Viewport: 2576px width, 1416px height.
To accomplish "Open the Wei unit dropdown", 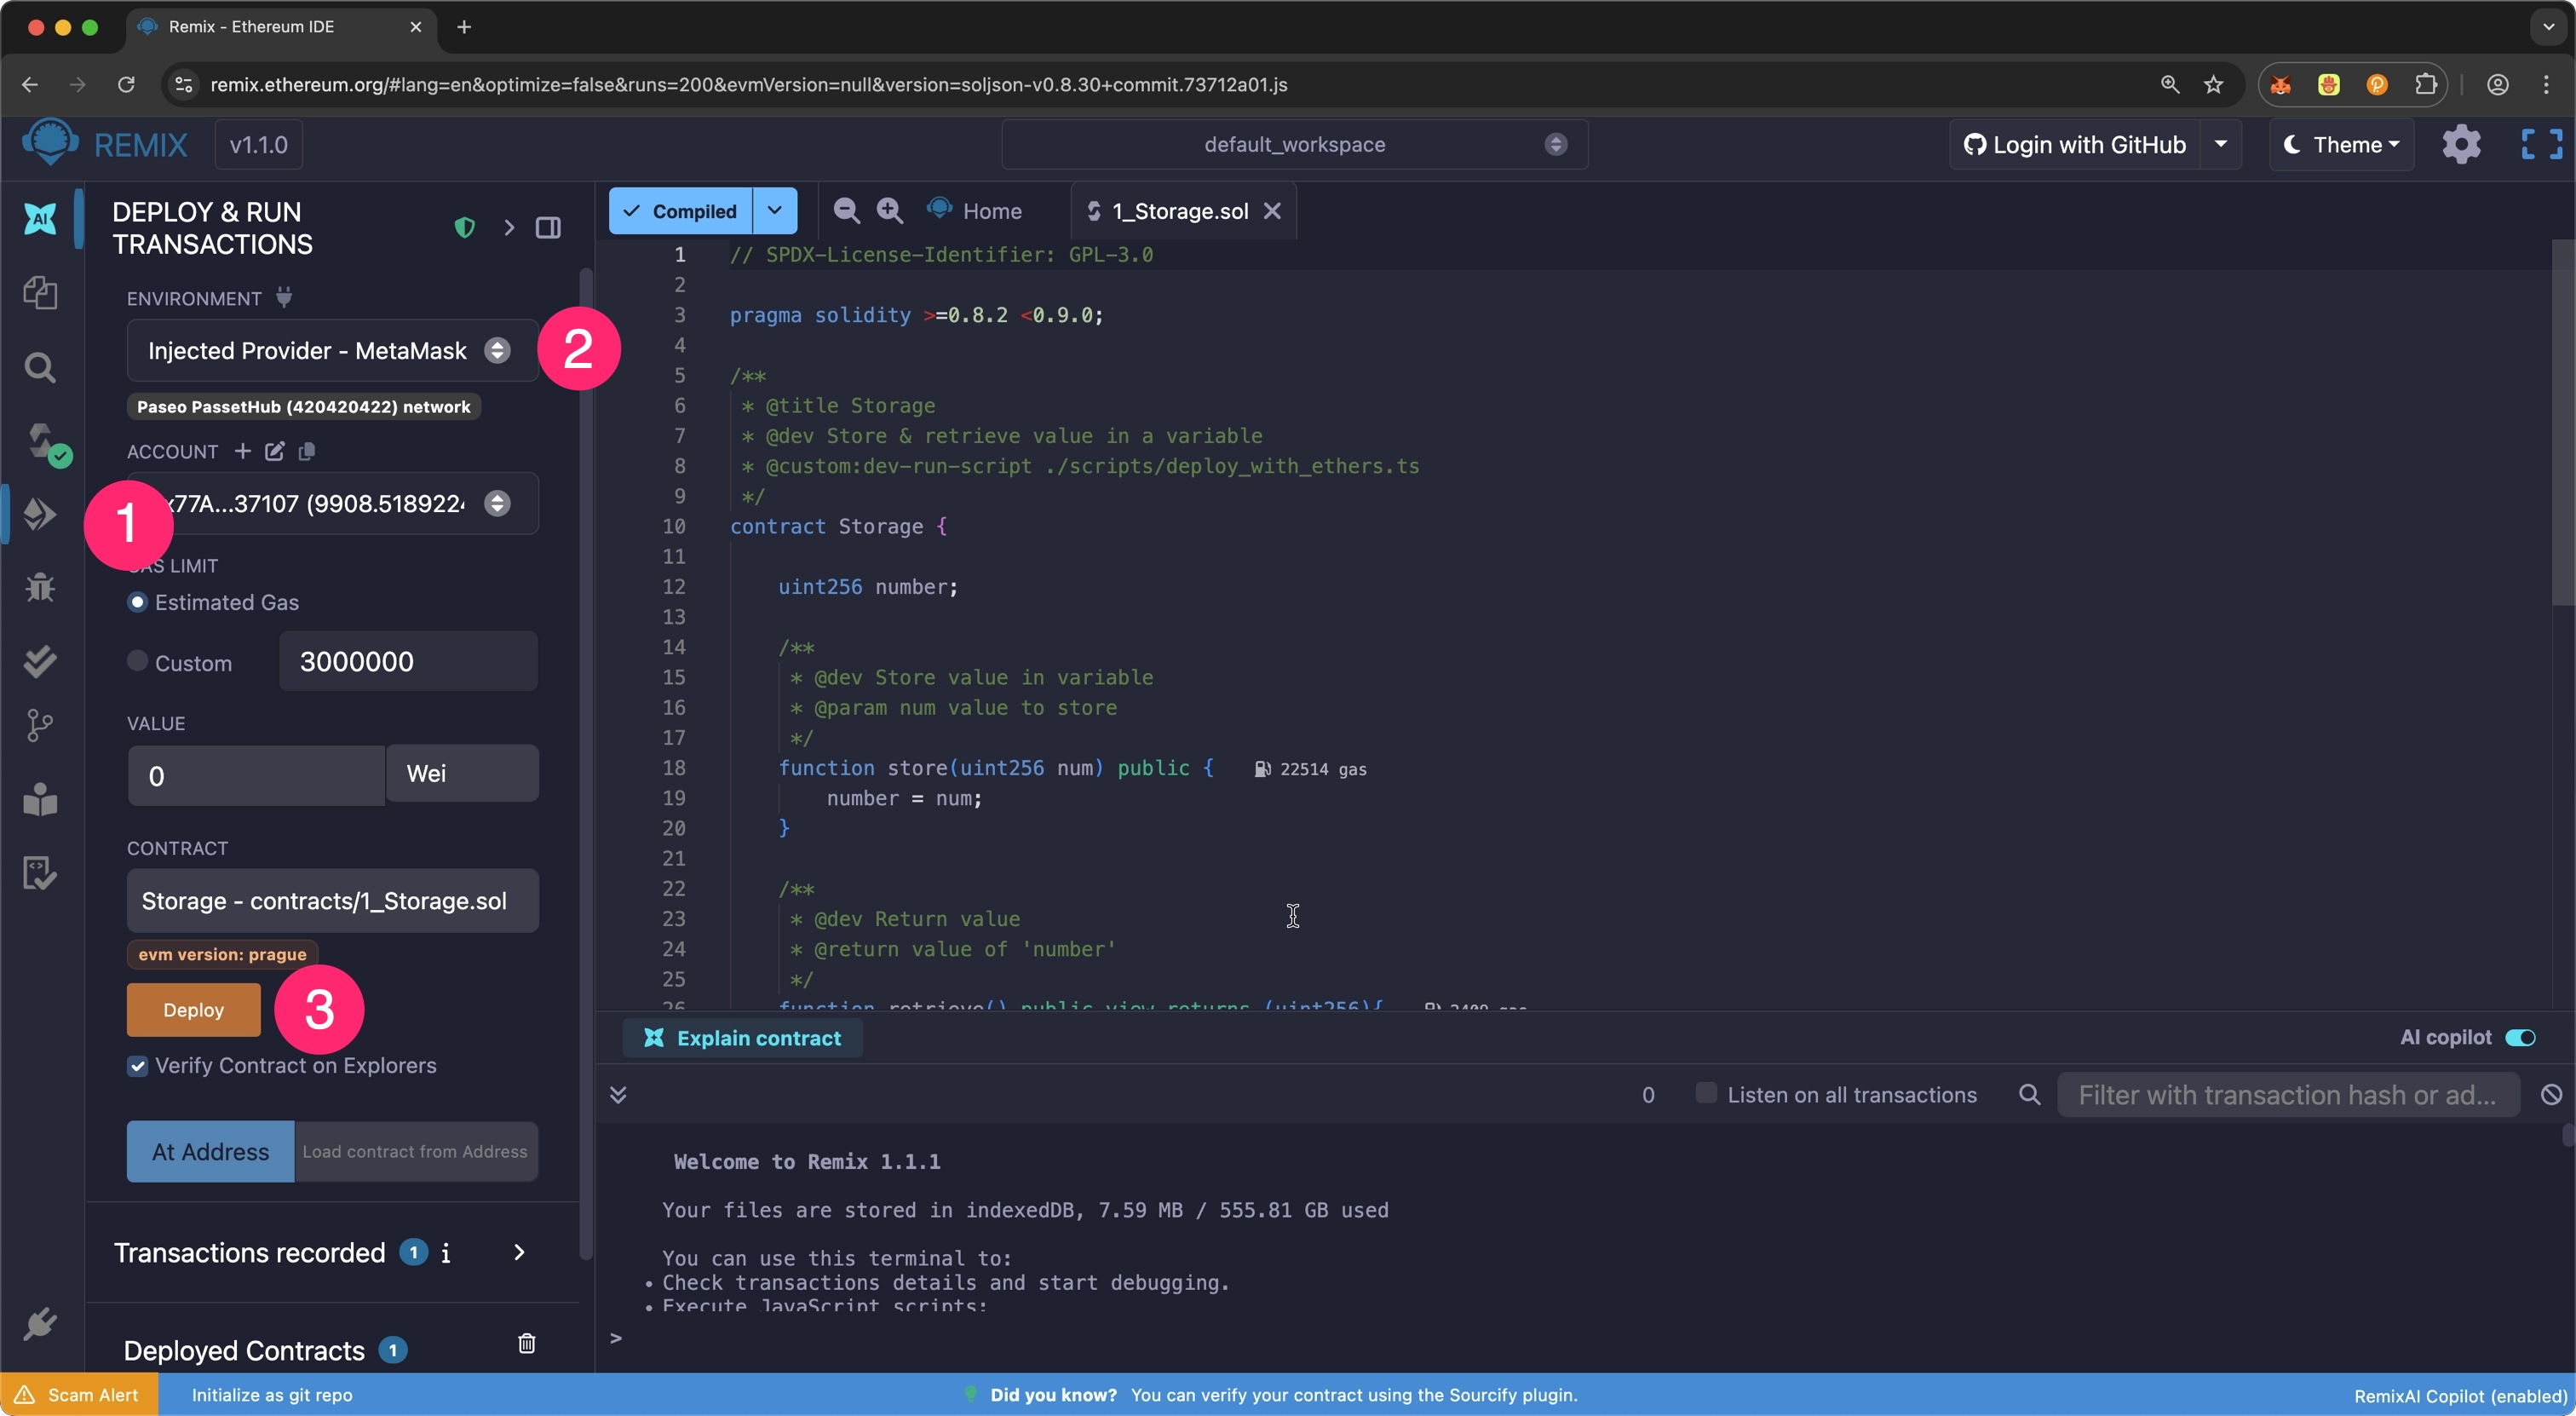I will point(462,774).
